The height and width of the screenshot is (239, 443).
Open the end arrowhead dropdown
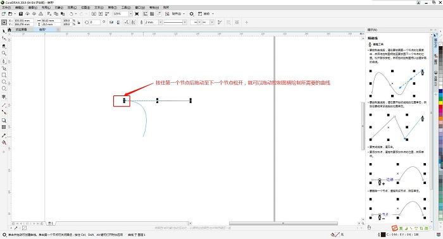[x=211, y=22]
